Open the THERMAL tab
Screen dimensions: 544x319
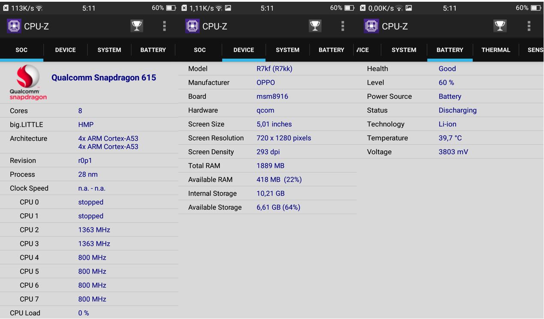(496, 50)
